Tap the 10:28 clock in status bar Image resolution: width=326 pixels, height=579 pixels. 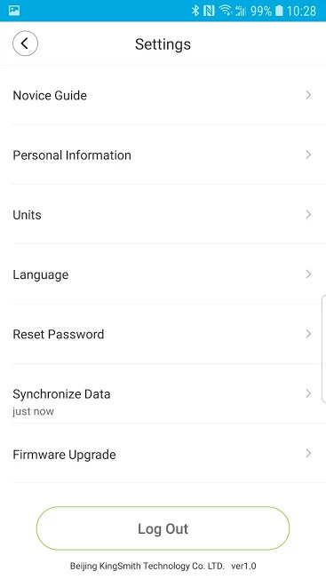point(301,11)
